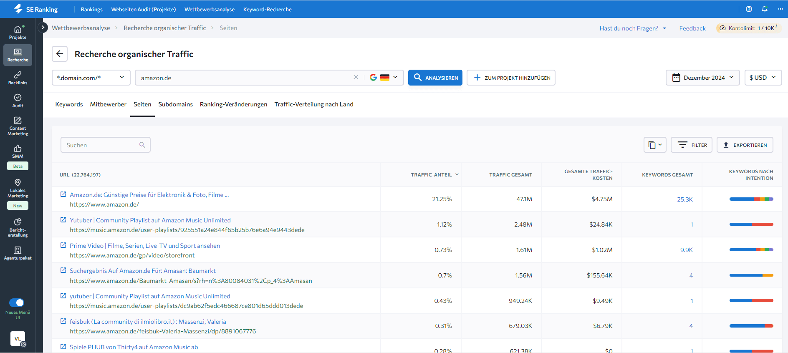Focus the Suchen search field
This screenshot has width=788, height=353.
(105, 145)
